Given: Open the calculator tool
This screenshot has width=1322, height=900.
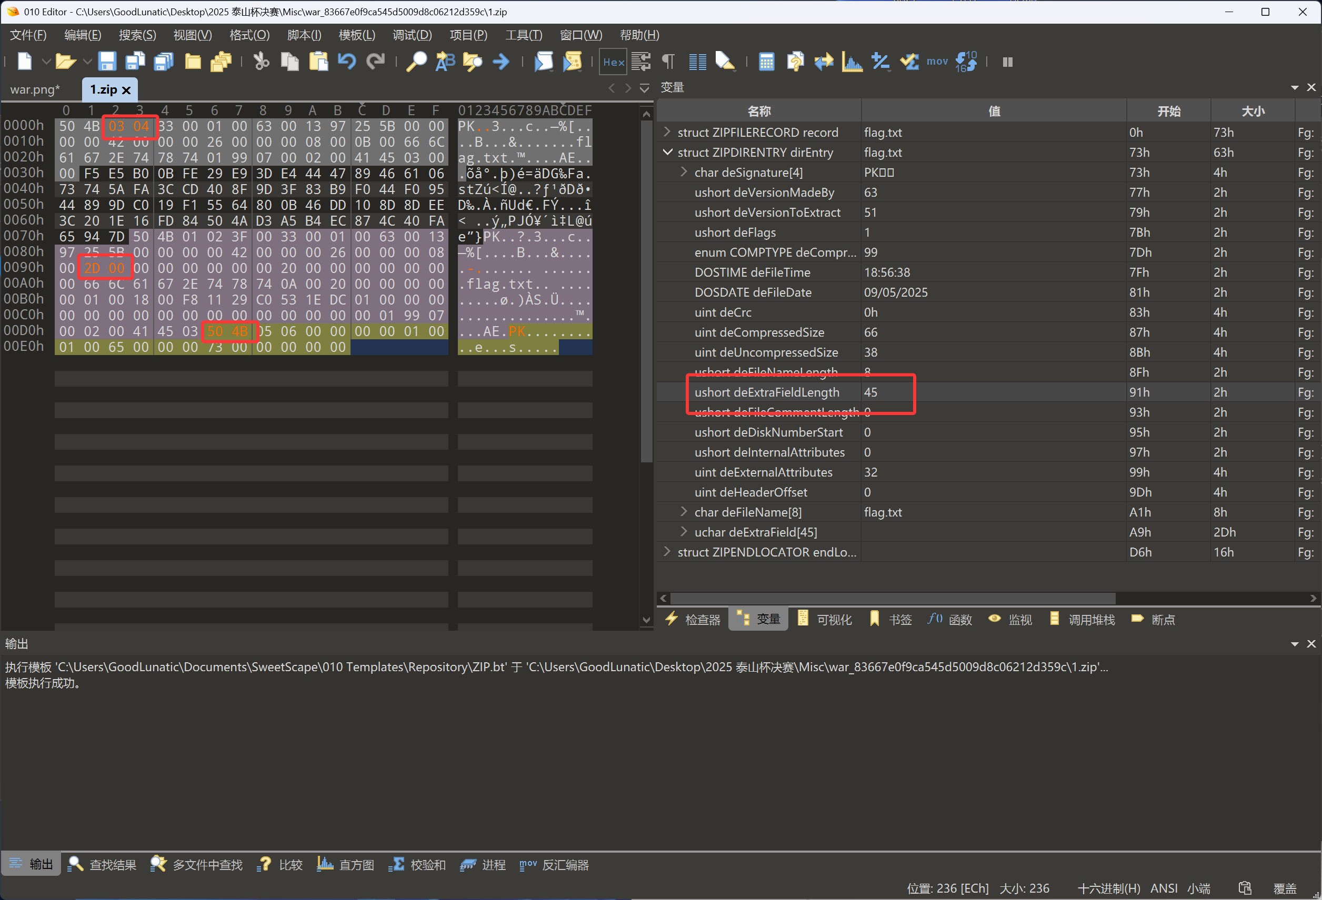Looking at the screenshot, I should 766,62.
